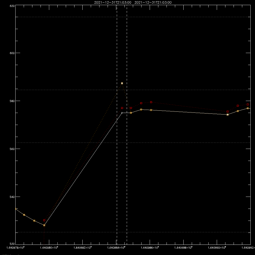The width and height of the screenshot is (255, 255).
Task: Select the y-axis label "620"
Action: coord(12,6)
